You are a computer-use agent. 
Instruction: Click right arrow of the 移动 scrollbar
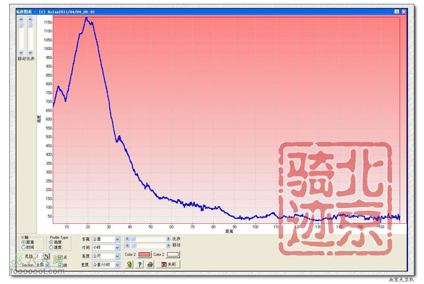pos(168,245)
